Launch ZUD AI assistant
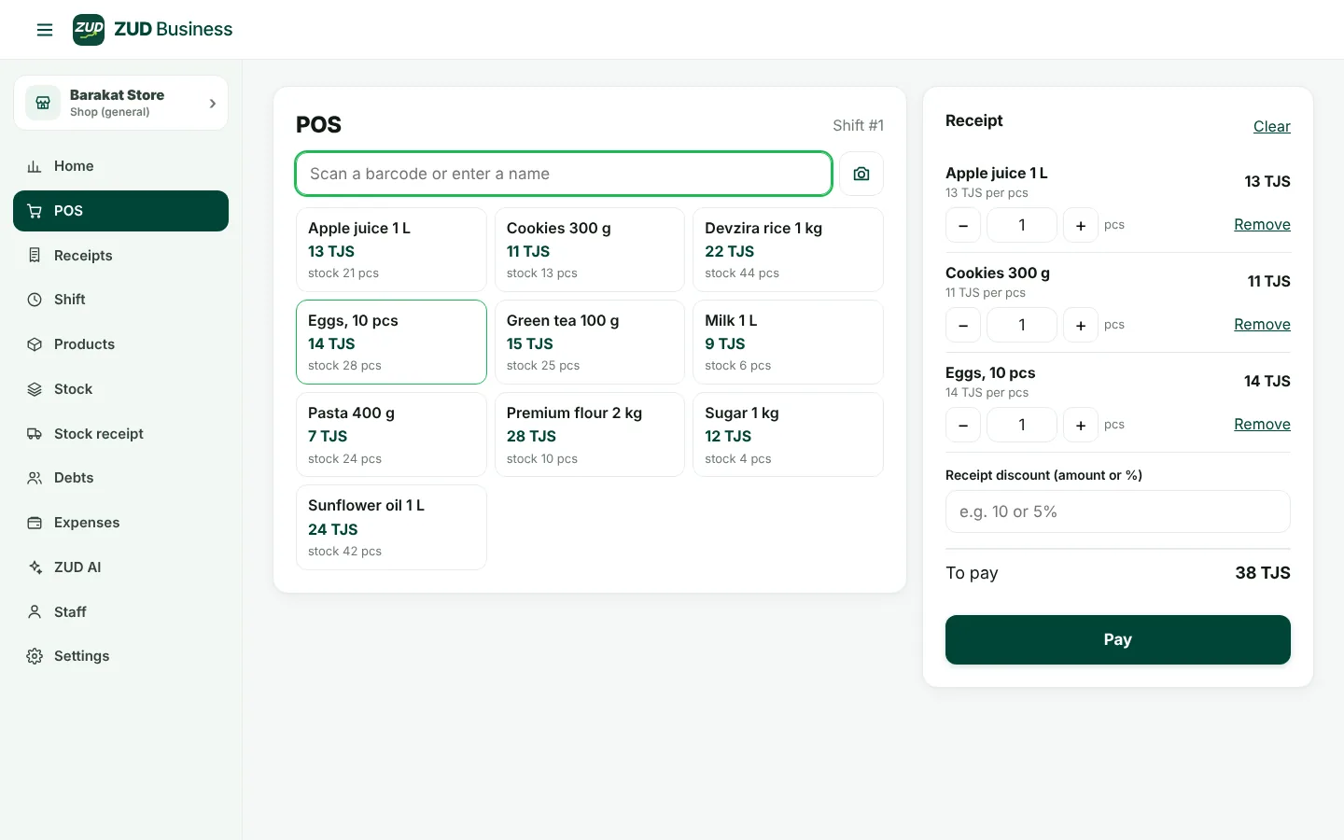The height and width of the screenshot is (840, 1344). tap(120, 567)
